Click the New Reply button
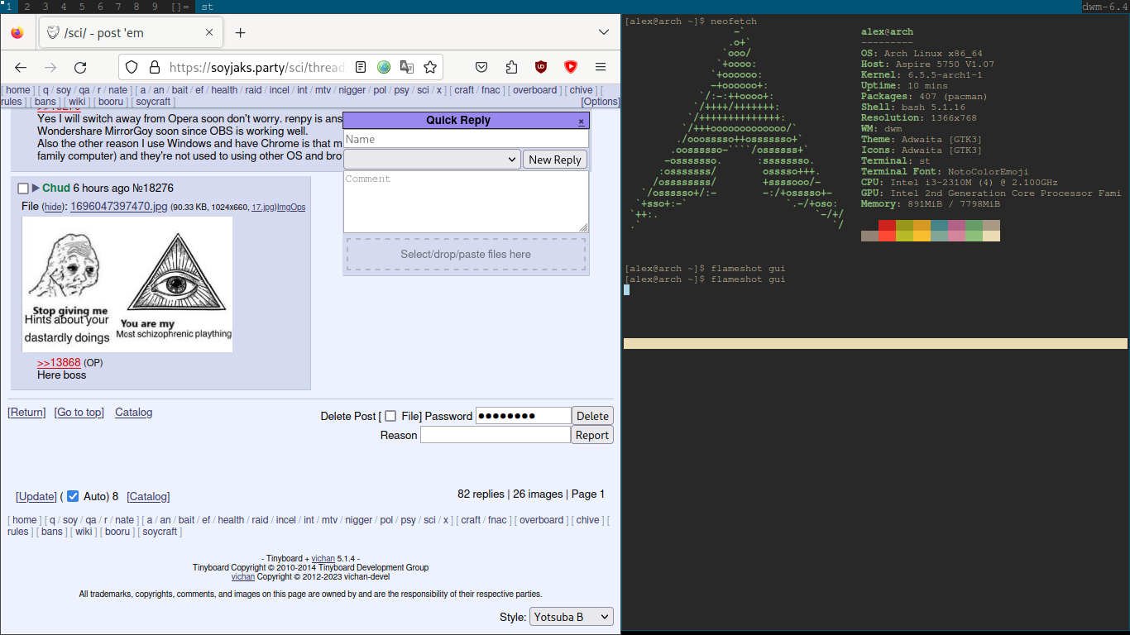Viewport: 1130px width, 635px height. [555, 160]
